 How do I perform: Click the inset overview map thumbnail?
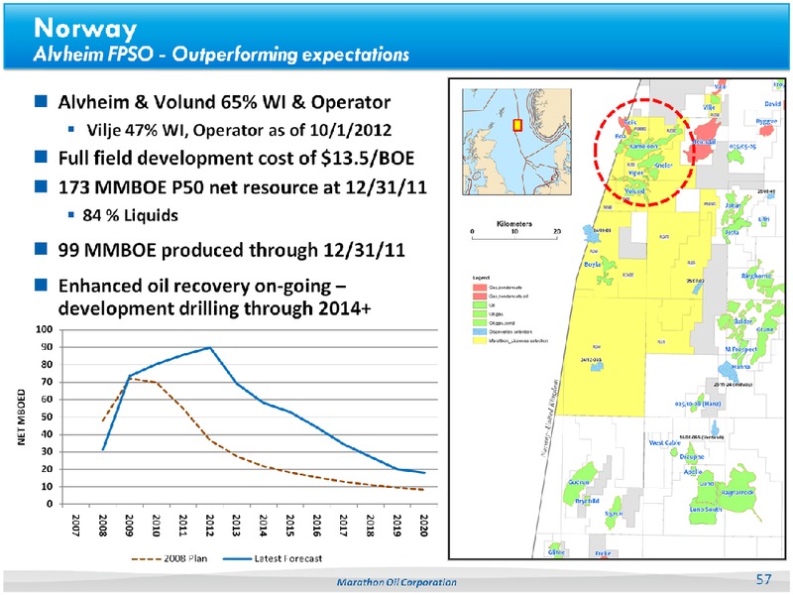516,142
